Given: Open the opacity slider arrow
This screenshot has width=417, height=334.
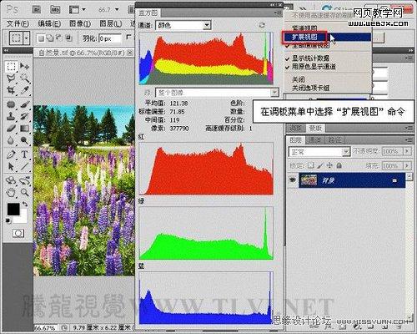Looking at the screenshot, I should [407, 151].
